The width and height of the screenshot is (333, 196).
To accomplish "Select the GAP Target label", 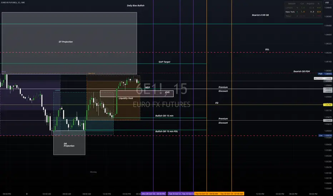I will click(164, 62).
